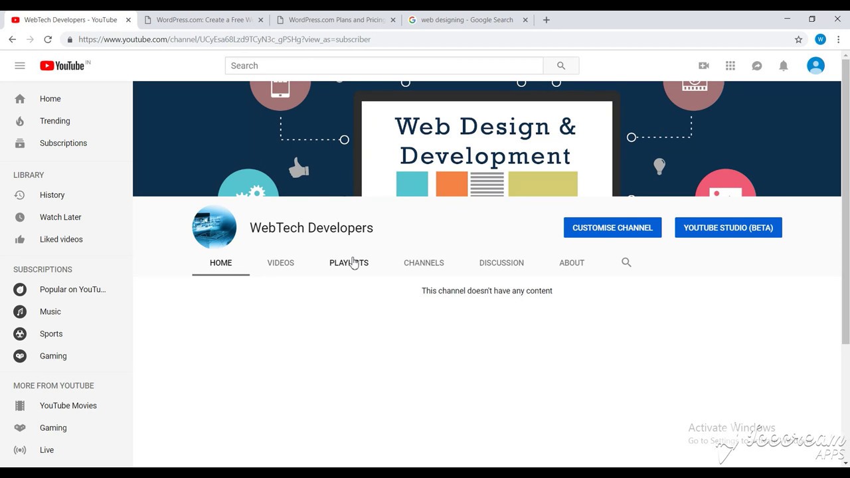This screenshot has height=478, width=850.
Task: Click the channel search magnifier icon
Action: pos(626,263)
